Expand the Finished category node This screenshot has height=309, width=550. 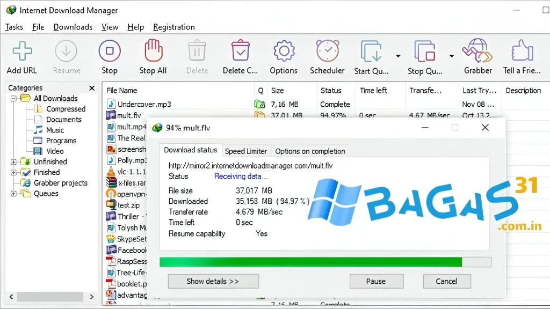(x=13, y=172)
